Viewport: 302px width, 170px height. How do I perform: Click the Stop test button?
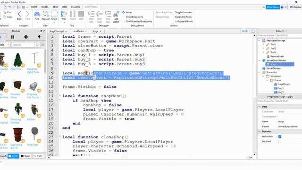click(81, 15)
